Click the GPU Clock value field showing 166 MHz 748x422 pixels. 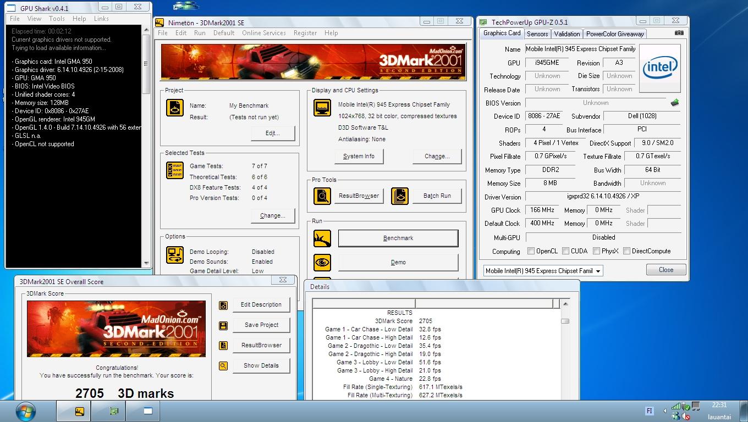point(542,210)
